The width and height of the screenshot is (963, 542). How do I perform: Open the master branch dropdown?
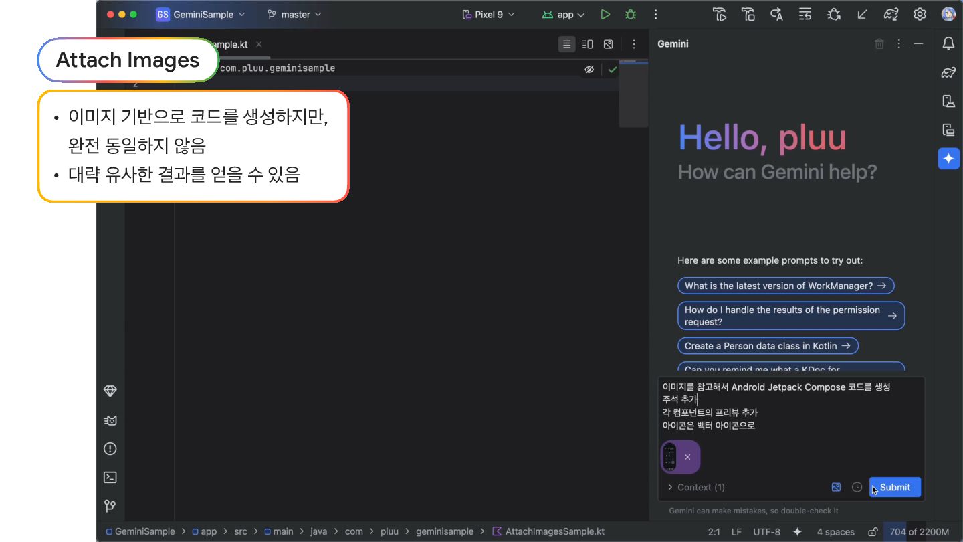pyautogui.click(x=294, y=15)
